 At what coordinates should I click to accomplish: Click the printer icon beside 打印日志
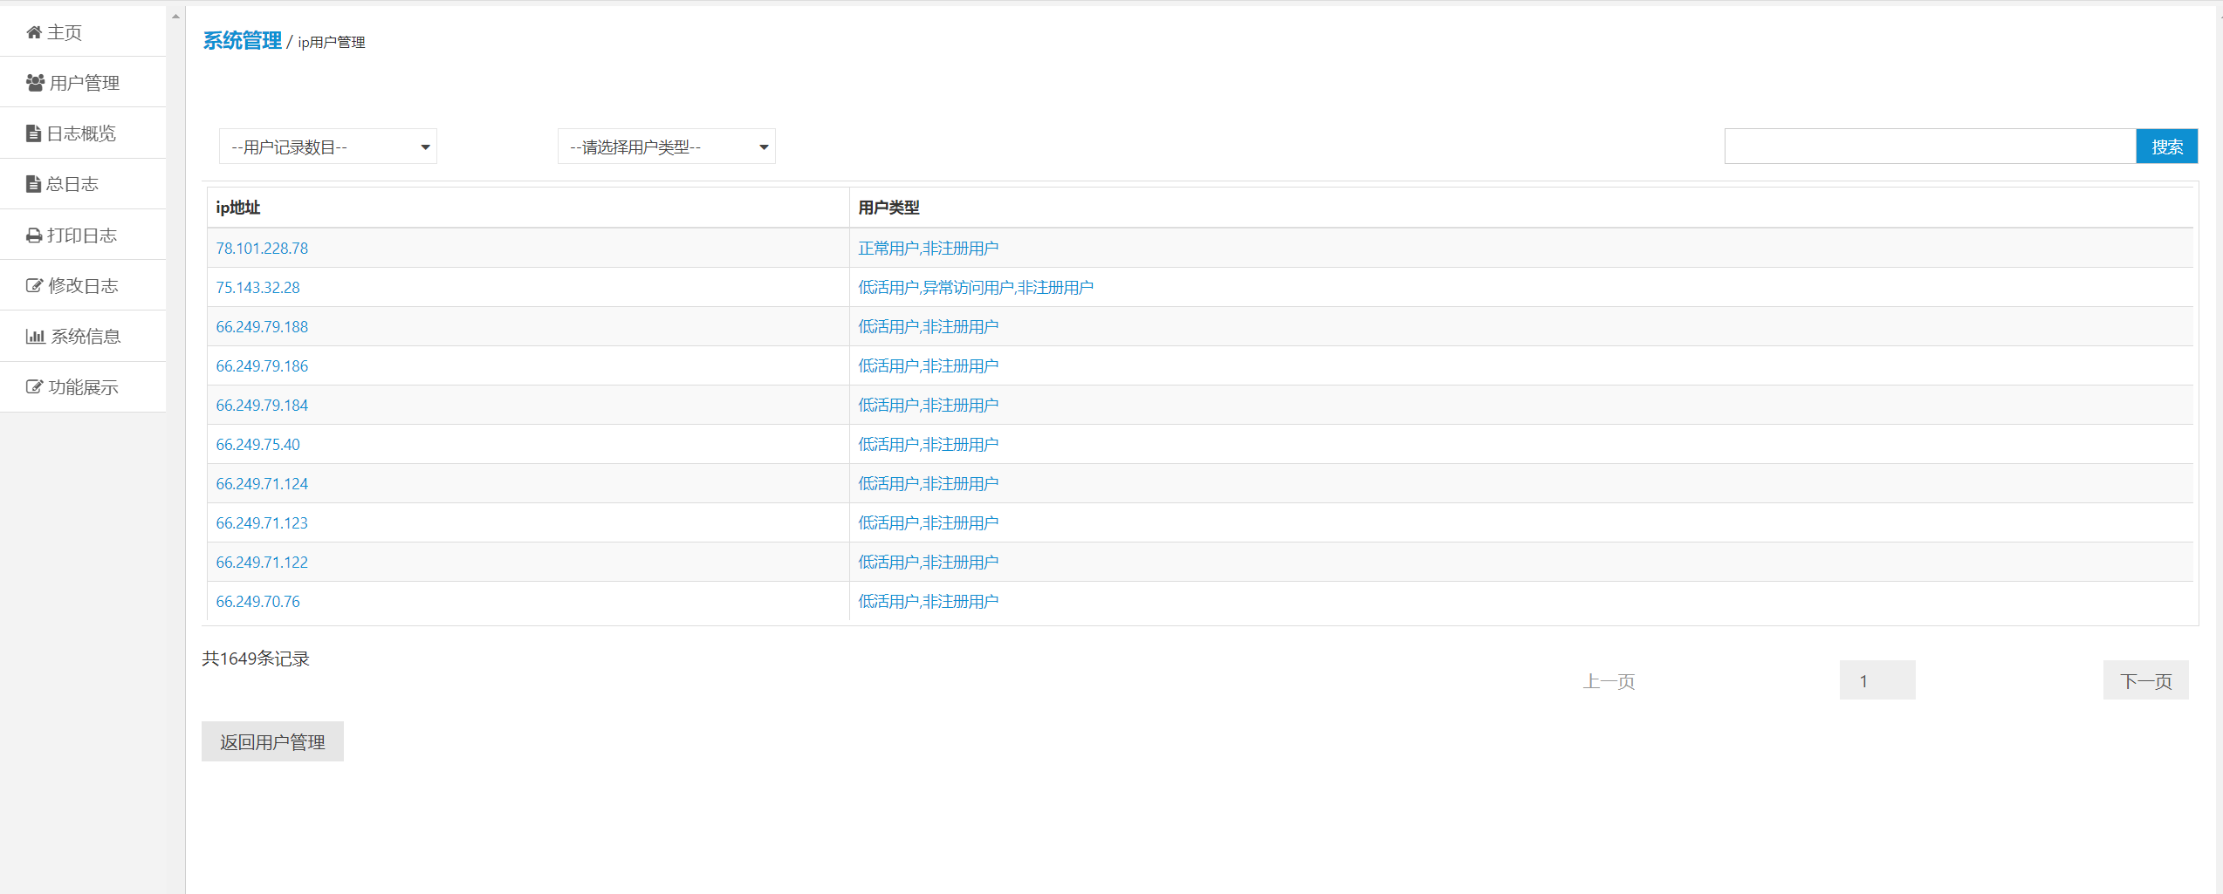coord(34,235)
